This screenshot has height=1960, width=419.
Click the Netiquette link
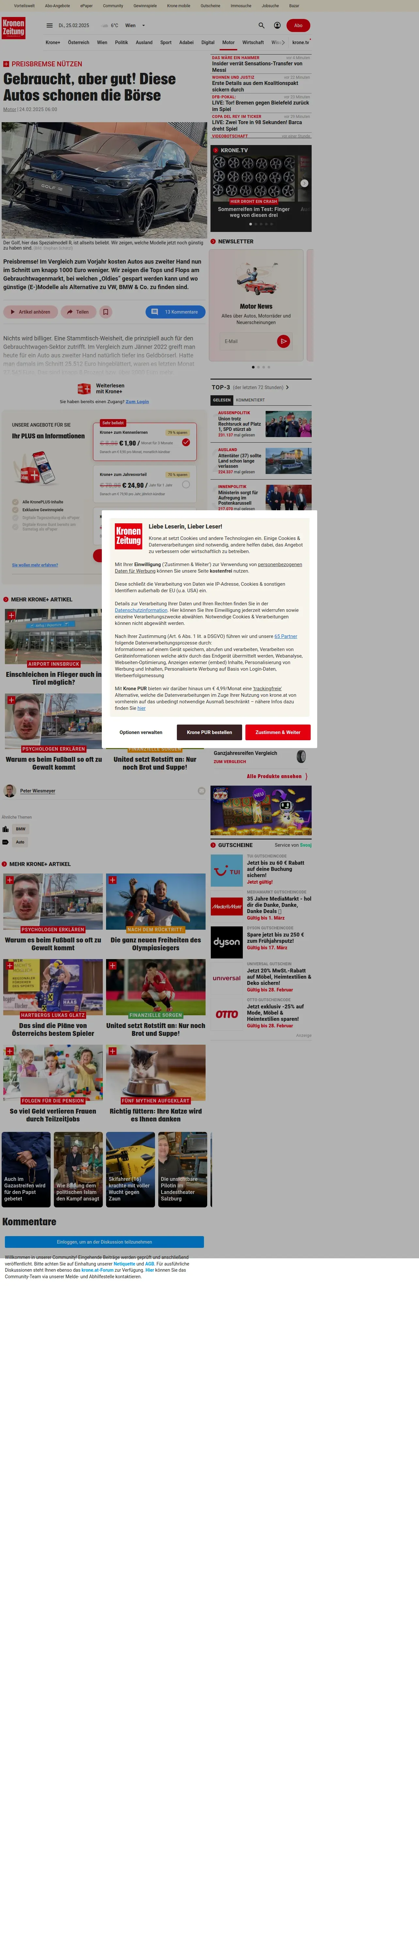click(124, 1264)
